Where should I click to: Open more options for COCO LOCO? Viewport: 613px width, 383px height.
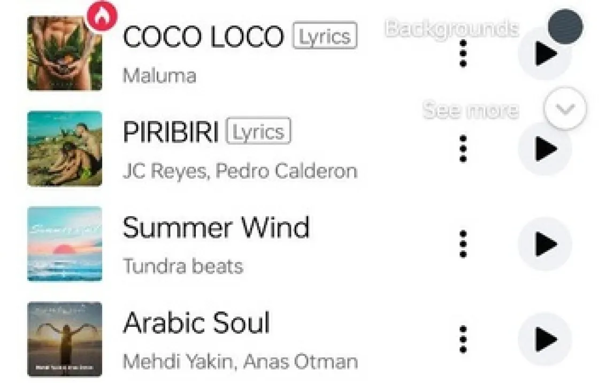click(x=463, y=53)
